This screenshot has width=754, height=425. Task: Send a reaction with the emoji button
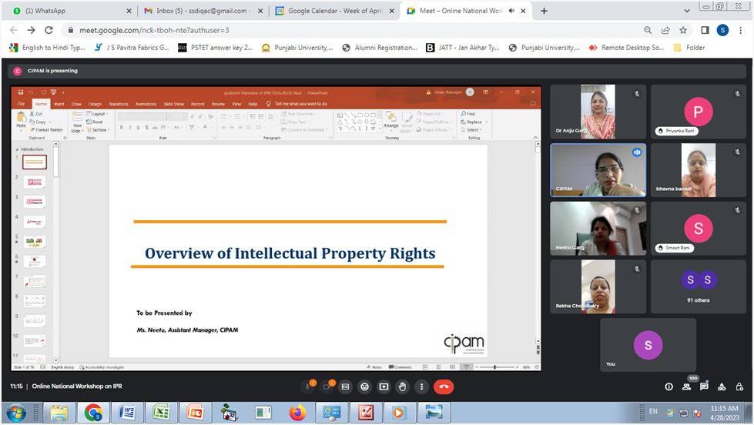(364, 387)
